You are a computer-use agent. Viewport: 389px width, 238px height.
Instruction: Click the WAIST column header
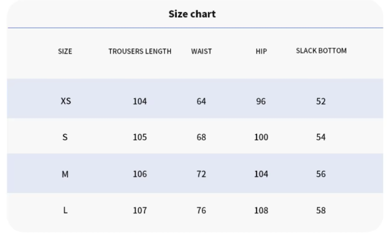[202, 51]
